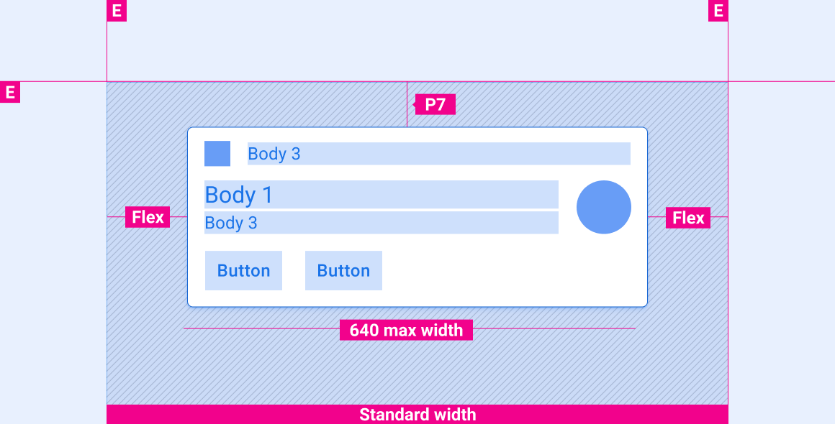Click the E marker at the top left

tap(117, 11)
